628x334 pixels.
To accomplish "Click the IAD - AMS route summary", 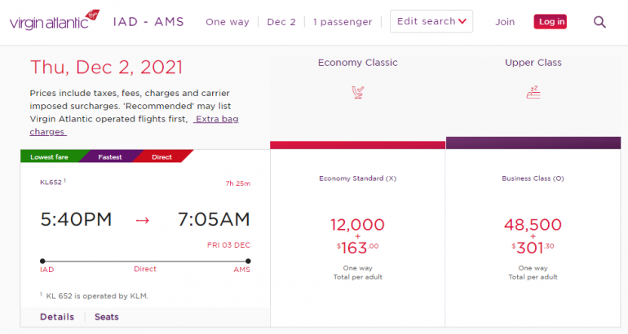I will coord(148,22).
